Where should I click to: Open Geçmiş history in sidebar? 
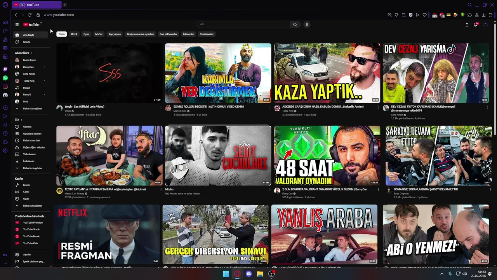point(31,127)
